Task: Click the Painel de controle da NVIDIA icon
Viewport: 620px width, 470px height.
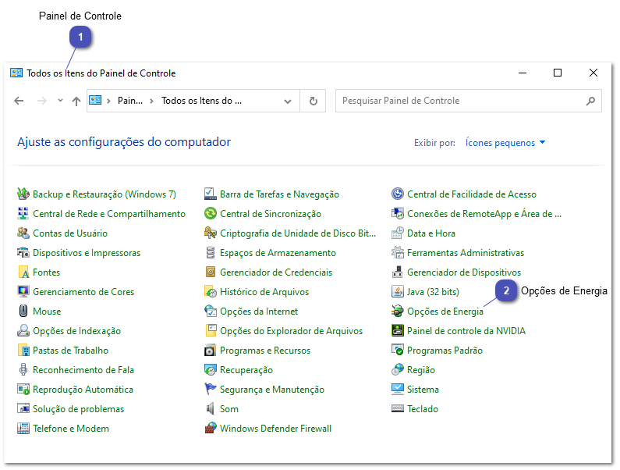Action: [398, 331]
